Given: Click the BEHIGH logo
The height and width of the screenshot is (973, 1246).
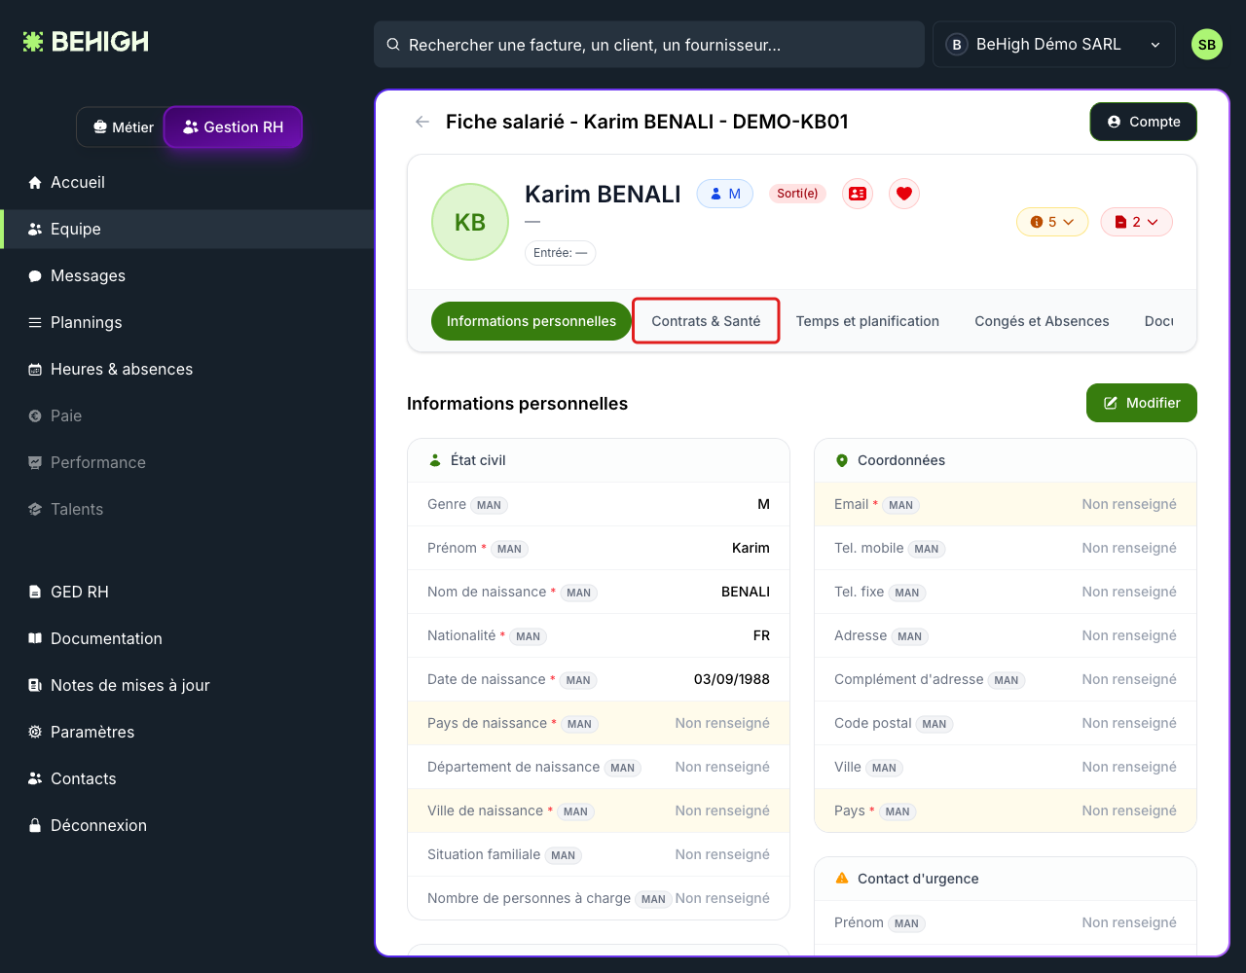Looking at the screenshot, I should [86, 42].
